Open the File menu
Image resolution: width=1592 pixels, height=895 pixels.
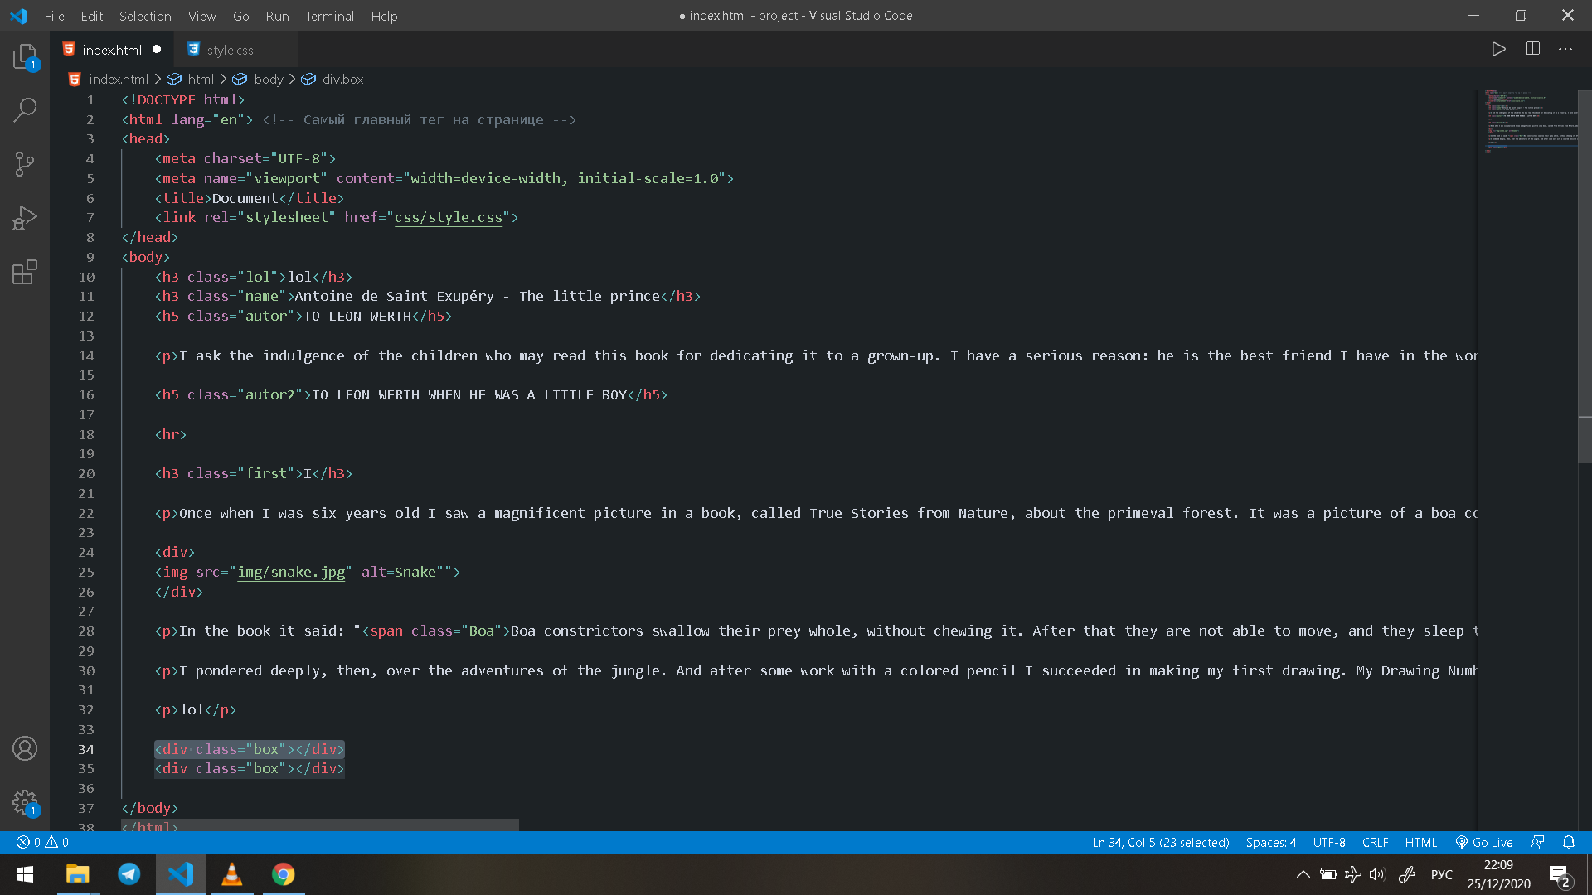pyautogui.click(x=54, y=16)
